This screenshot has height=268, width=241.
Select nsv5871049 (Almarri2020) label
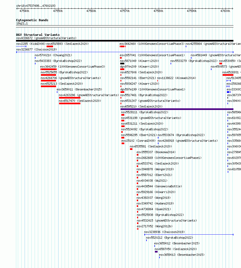coord(139,61)
